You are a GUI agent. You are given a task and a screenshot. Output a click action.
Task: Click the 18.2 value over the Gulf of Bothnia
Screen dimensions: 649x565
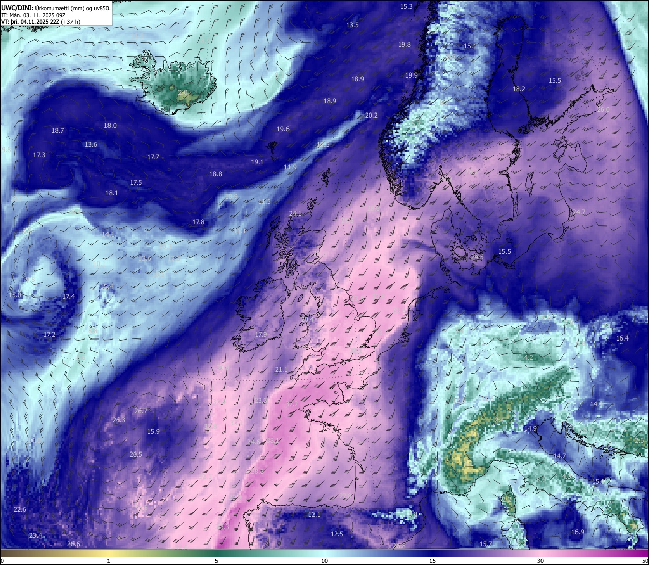click(x=519, y=89)
